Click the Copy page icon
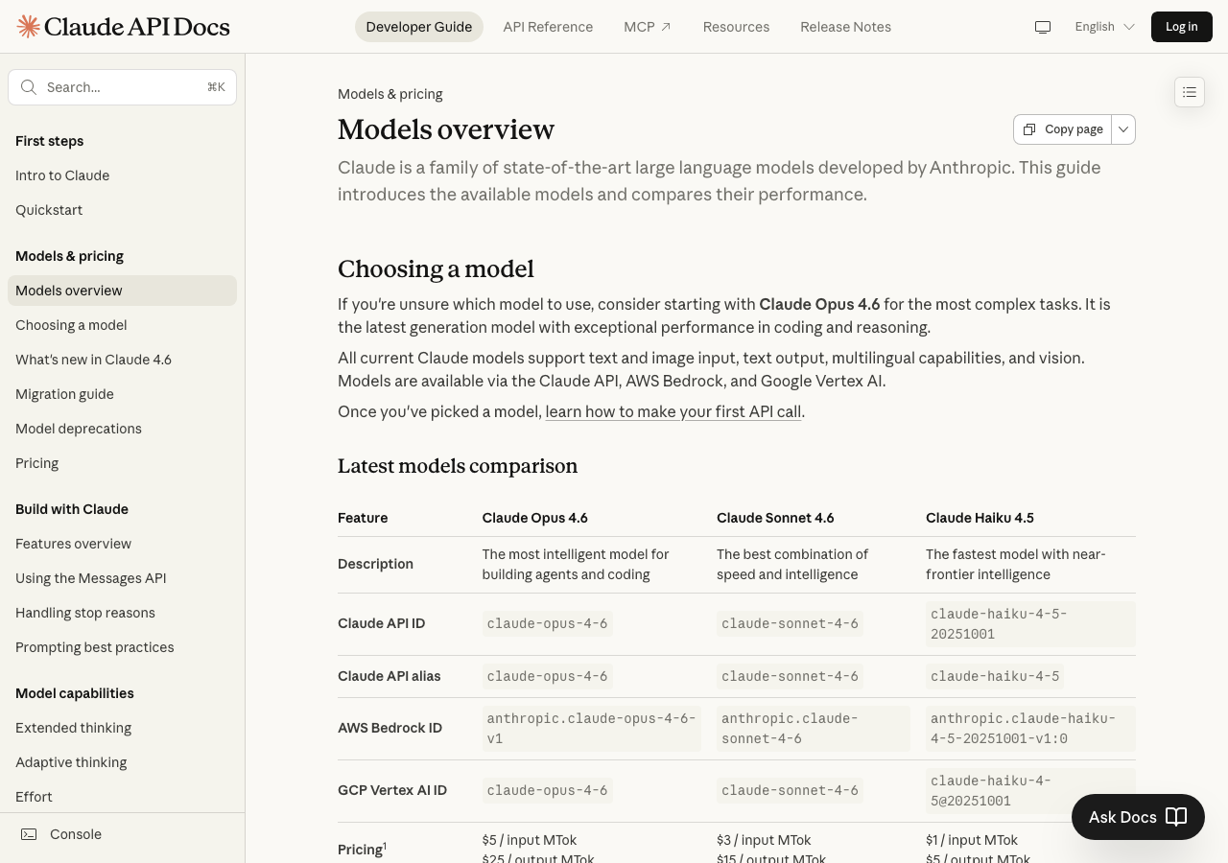Image resolution: width=1228 pixels, height=863 pixels. pos(1029,129)
